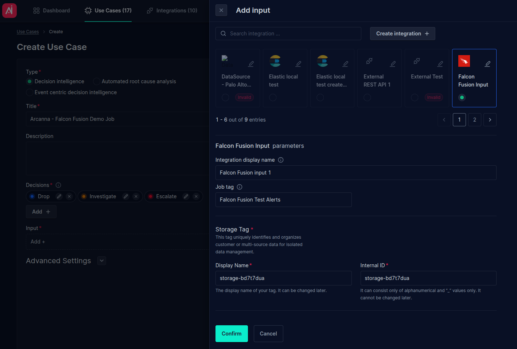Show info for Decisions field

coord(58,185)
